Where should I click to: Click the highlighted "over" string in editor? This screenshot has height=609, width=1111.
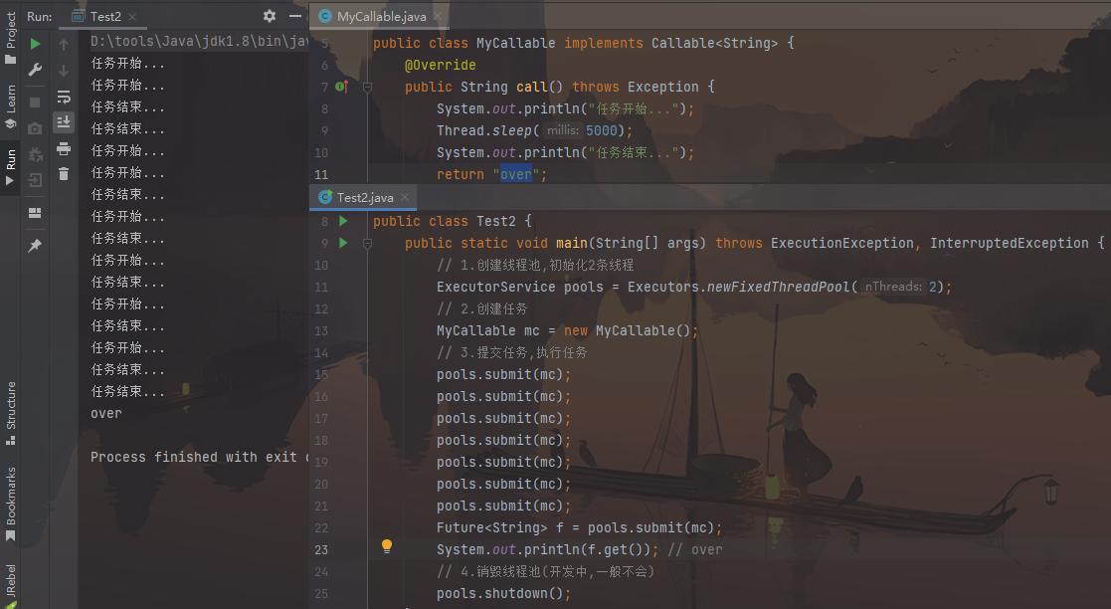tap(515, 175)
